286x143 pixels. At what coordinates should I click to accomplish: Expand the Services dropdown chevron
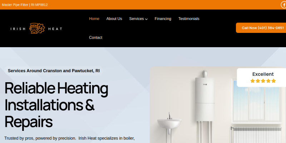click(x=146, y=19)
